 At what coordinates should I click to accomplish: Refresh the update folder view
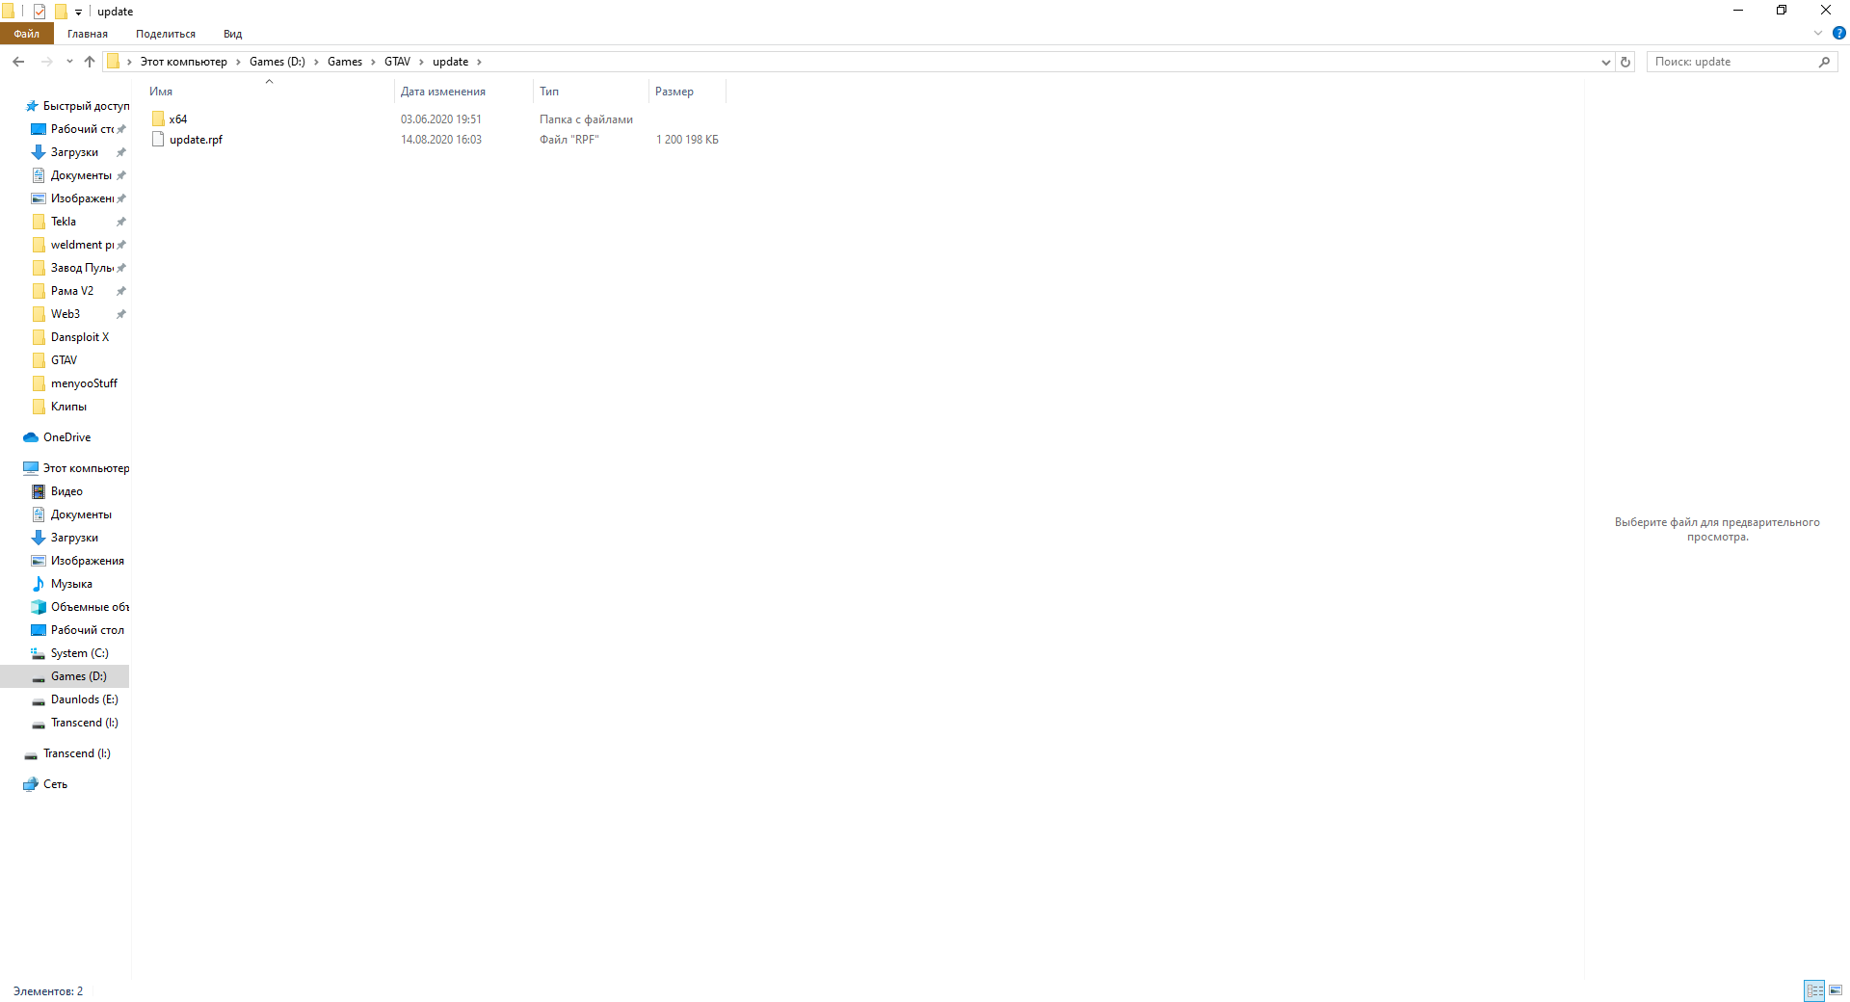pyautogui.click(x=1625, y=62)
